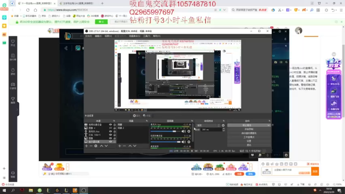Increase transition duration with up stepper
Viewport: 345px width, 194px height.
[x=223, y=128]
